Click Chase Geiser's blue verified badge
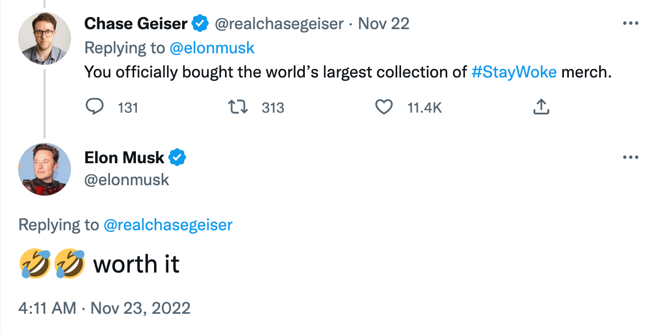658x333 pixels. (199, 24)
